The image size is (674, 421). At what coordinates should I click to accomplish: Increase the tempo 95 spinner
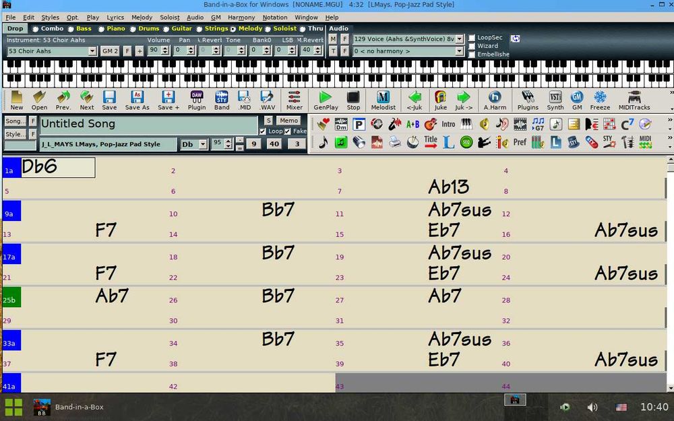point(228,141)
